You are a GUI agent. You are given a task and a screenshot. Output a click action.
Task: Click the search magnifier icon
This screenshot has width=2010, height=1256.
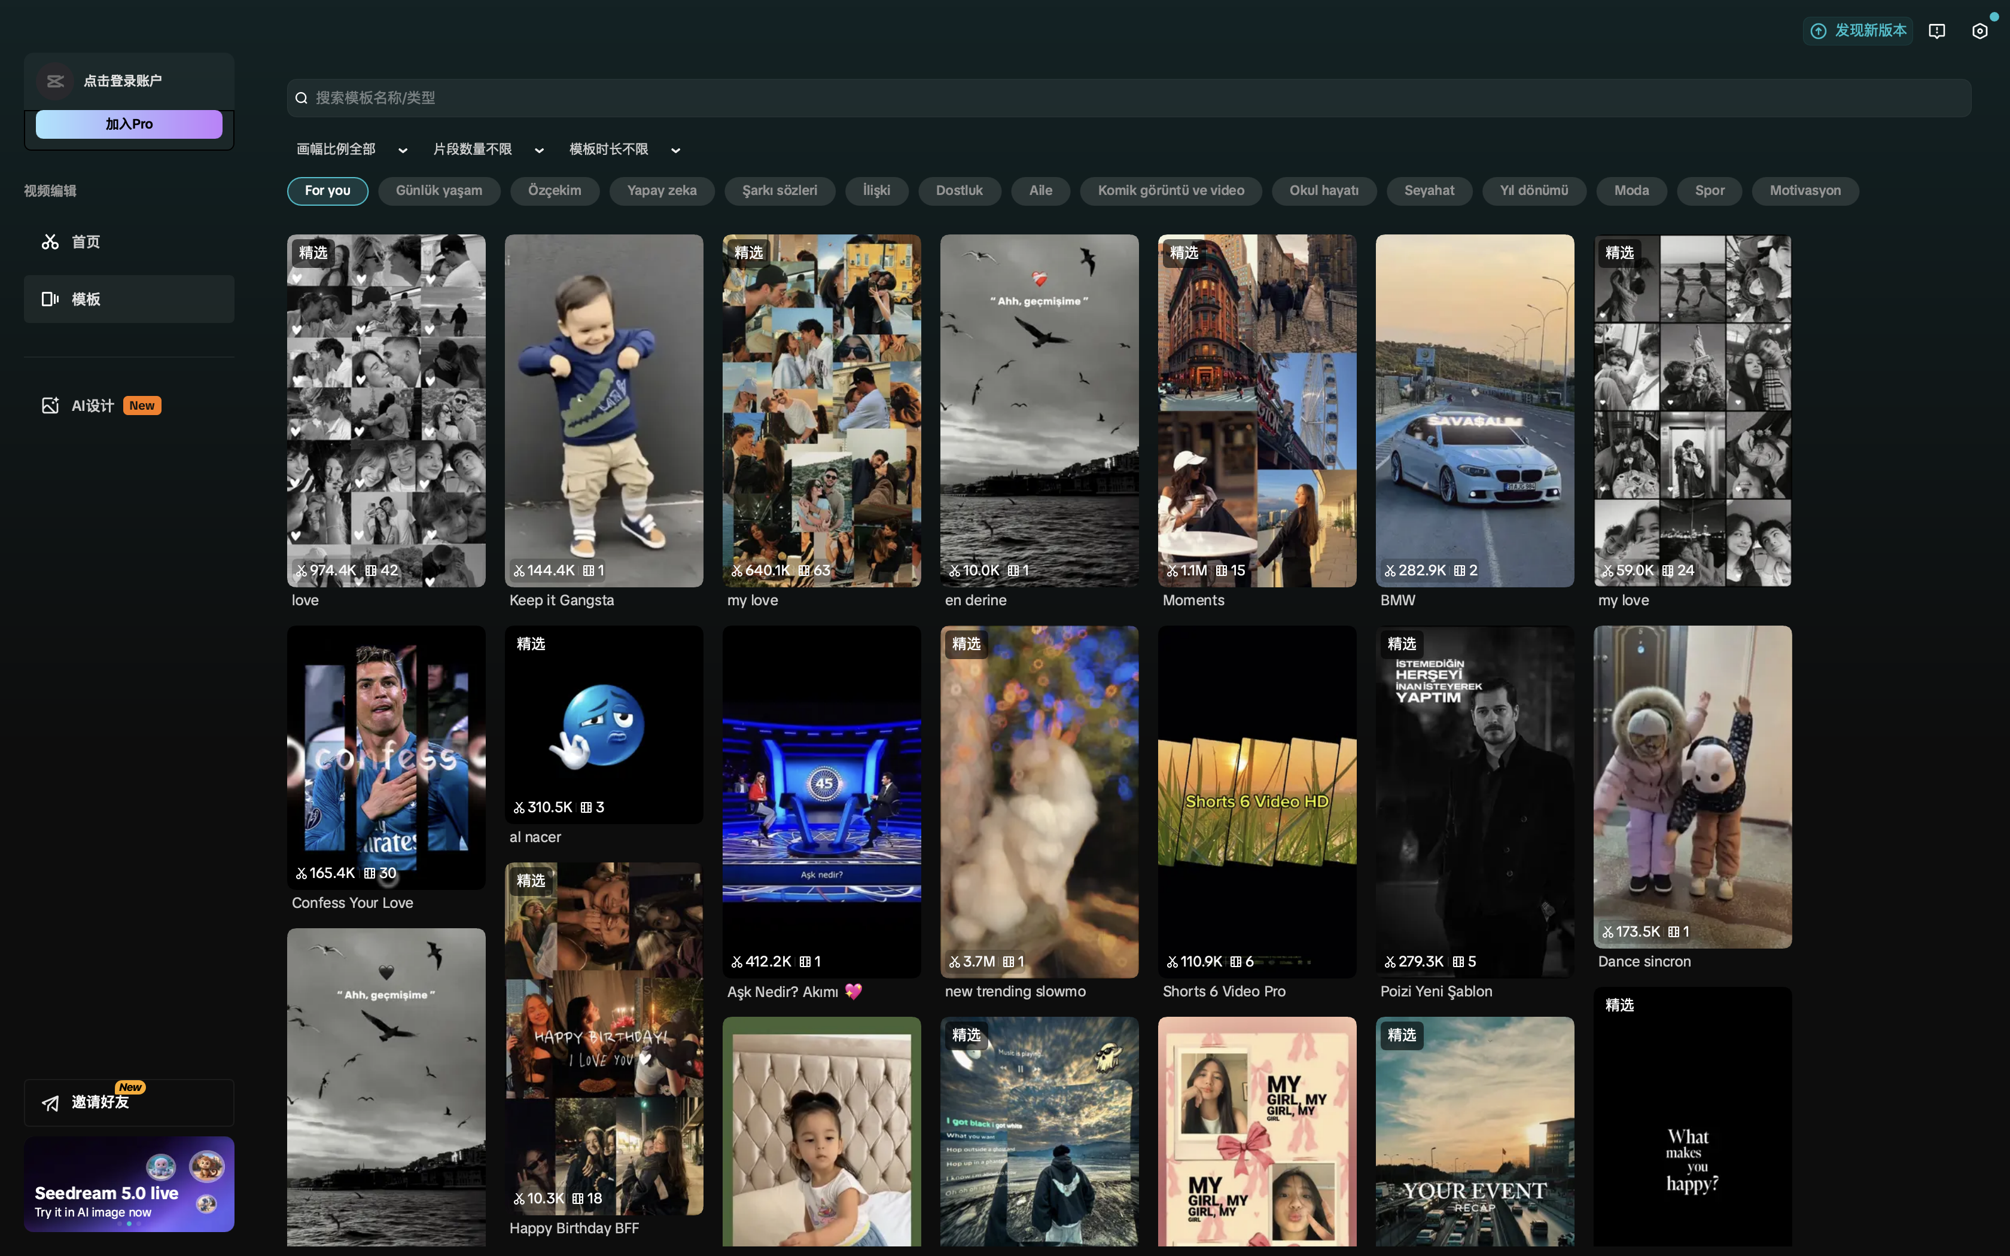pos(301,98)
